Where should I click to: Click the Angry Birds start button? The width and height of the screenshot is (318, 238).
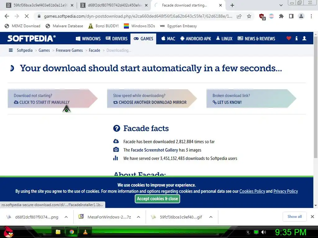tap(8, 232)
